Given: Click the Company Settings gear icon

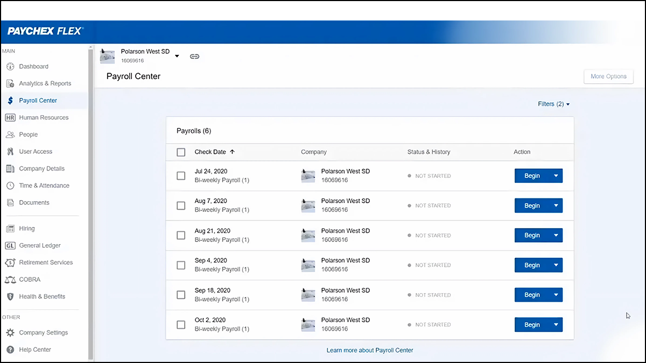Looking at the screenshot, I should (x=10, y=333).
